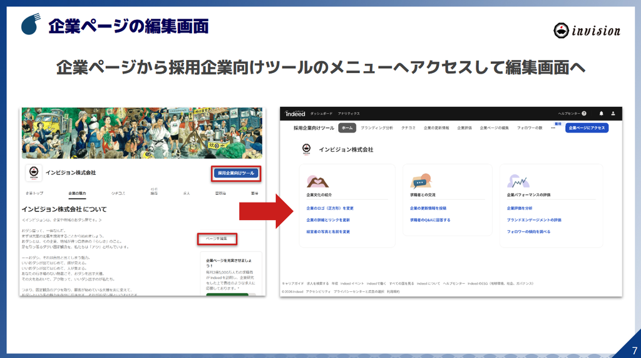641x358 pixels.
Task: Click the 企業ページにアクセス button
Action: (587, 128)
